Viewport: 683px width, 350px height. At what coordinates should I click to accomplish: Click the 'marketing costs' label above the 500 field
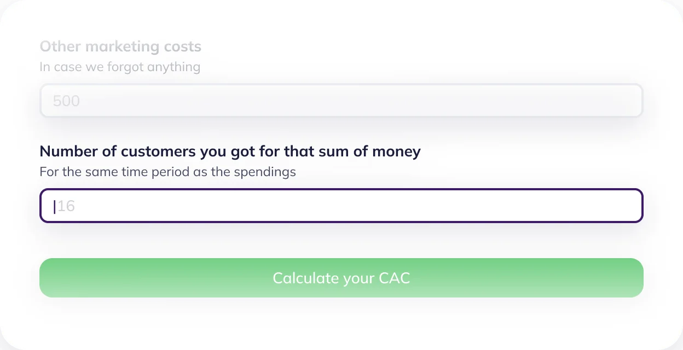coord(143,46)
